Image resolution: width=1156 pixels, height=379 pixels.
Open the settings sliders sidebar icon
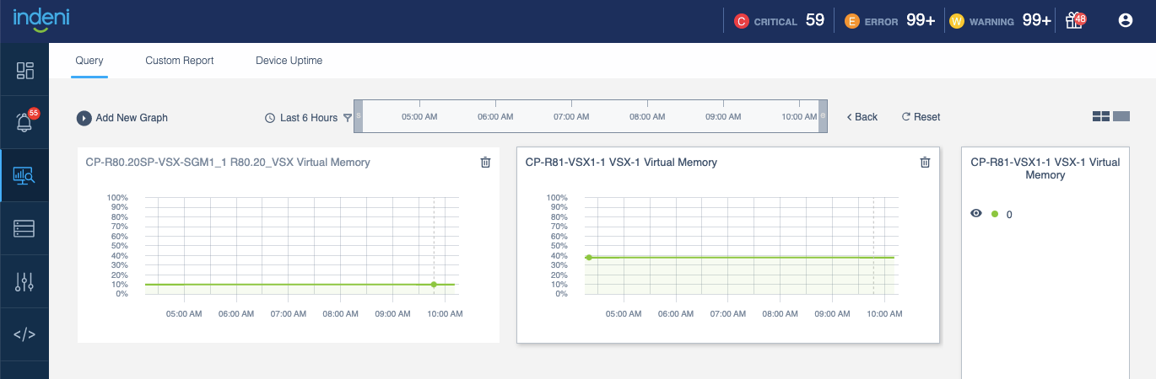[24, 282]
